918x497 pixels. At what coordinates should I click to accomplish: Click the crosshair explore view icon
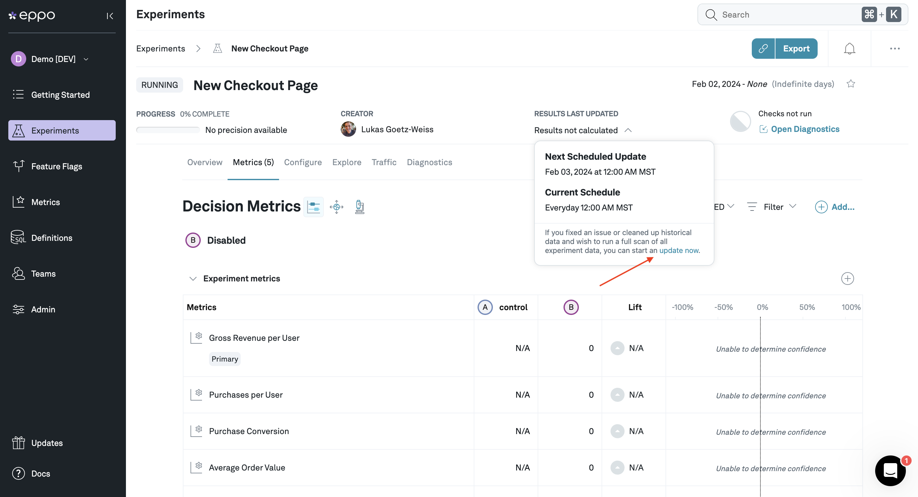(336, 207)
